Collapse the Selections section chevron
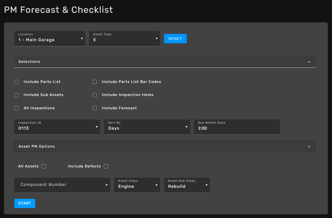The image size is (332, 218). point(309,62)
